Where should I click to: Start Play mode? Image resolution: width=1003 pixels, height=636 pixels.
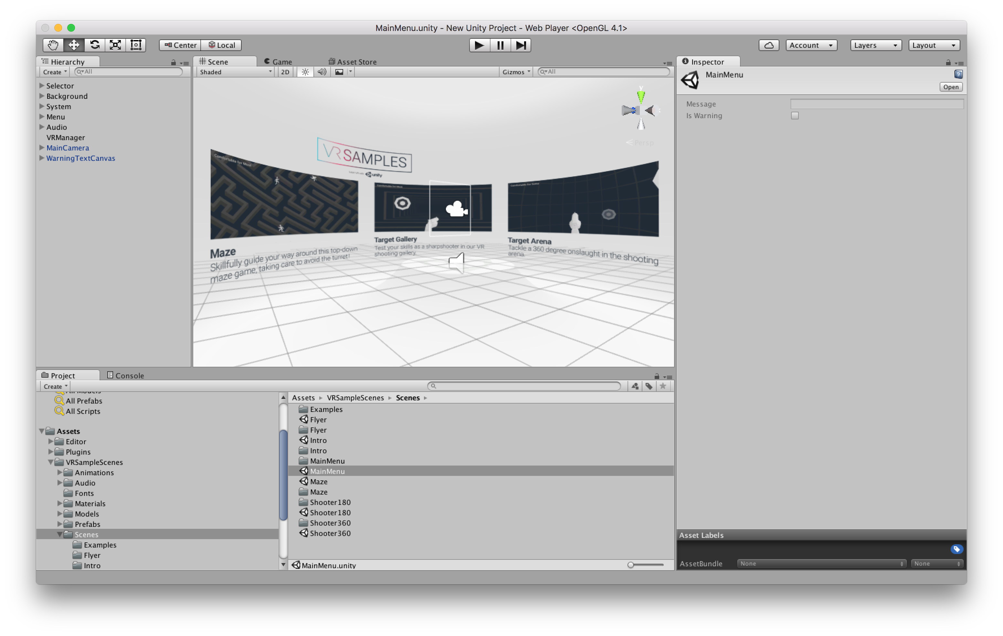click(480, 45)
